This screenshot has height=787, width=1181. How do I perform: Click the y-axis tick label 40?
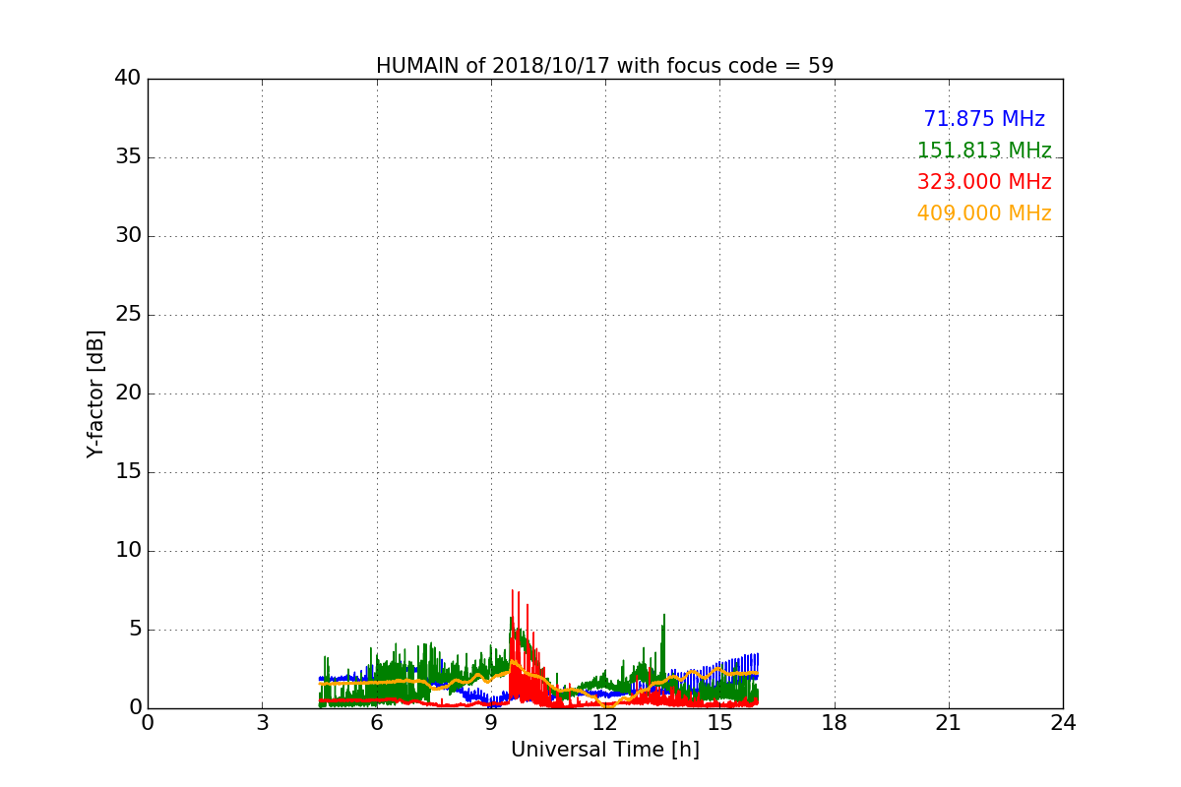tap(128, 79)
